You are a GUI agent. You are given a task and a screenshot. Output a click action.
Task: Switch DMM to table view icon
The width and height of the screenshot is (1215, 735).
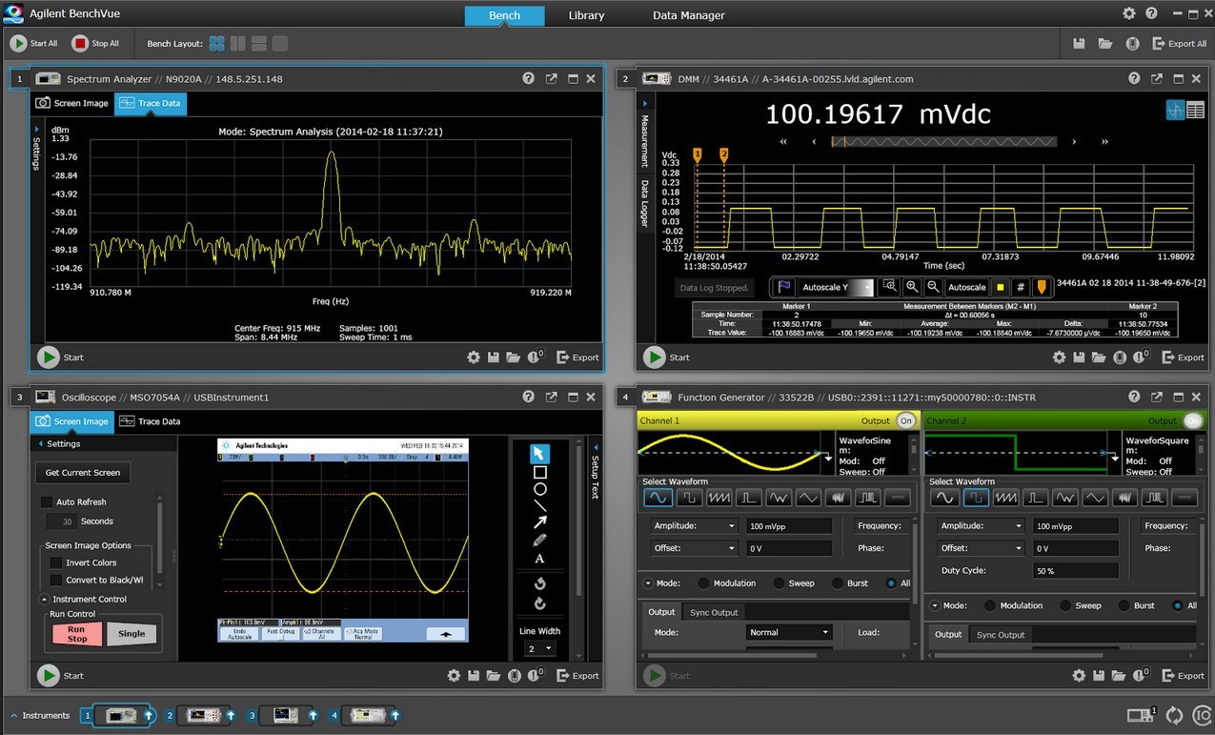1195,111
